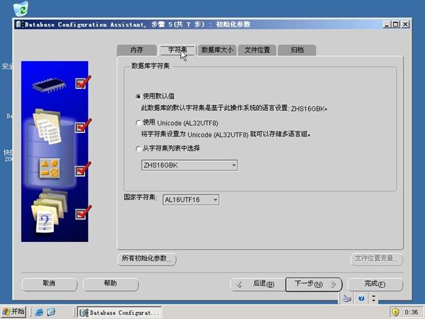Select the 字符集 tab
The image size is (425, 319).
coord(177,50)
